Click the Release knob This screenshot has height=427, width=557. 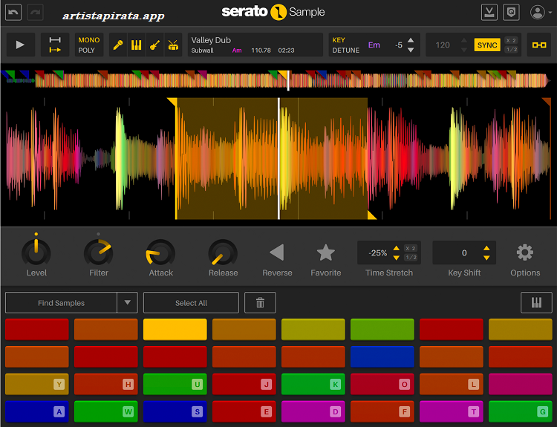point(223,252)
